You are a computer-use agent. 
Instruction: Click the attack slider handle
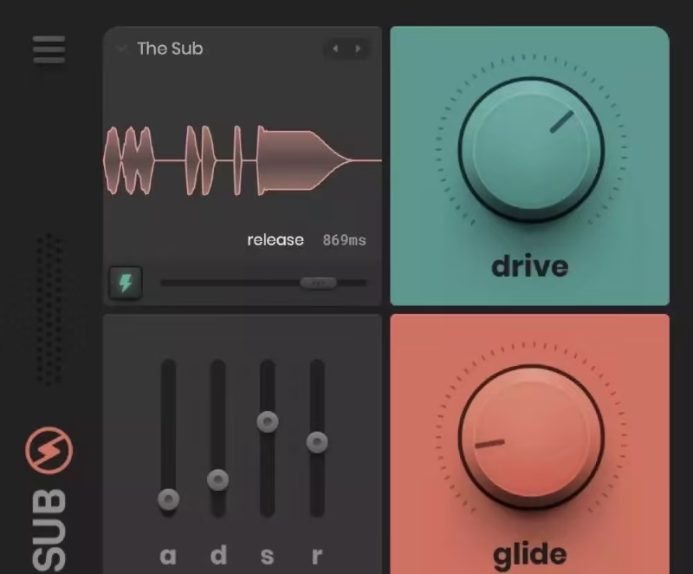tap(168, 499)
